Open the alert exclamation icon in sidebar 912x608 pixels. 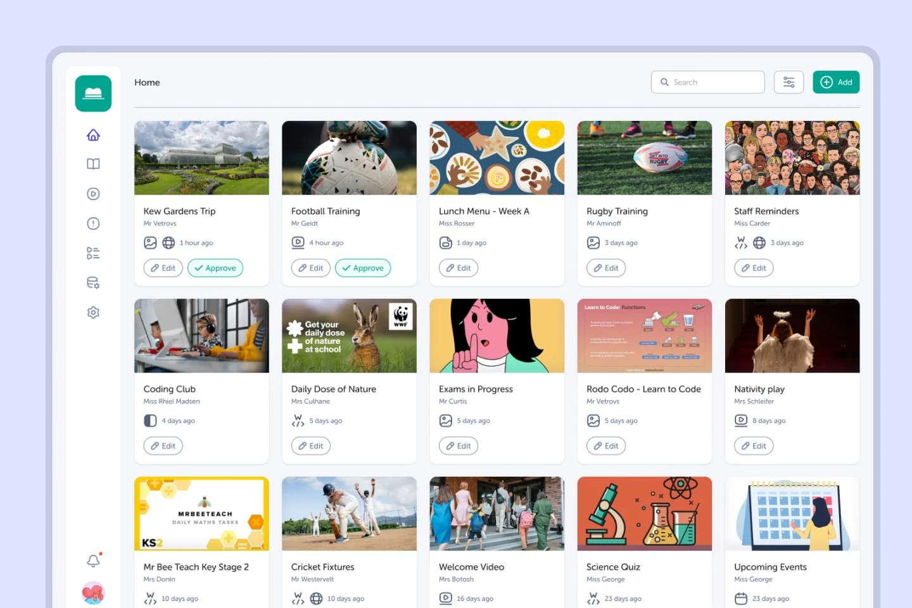[93, 224]
